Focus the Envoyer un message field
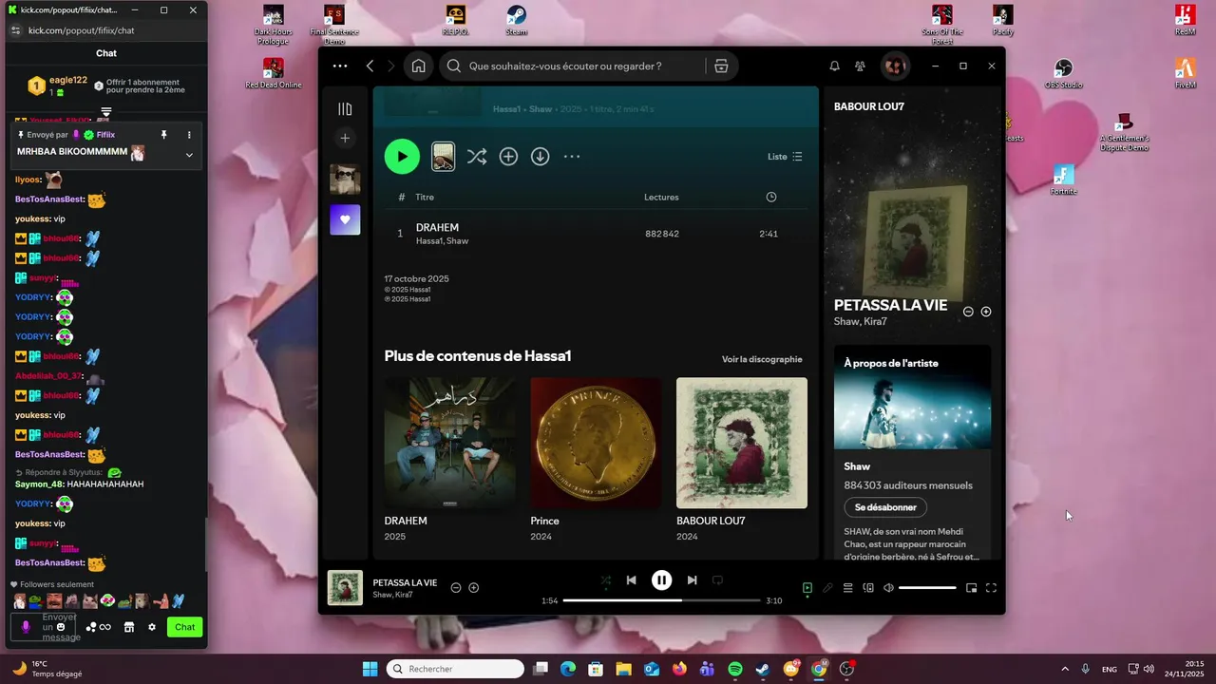Image resolution: width=1216 pixels, height=684 pixels. [45, 627]
